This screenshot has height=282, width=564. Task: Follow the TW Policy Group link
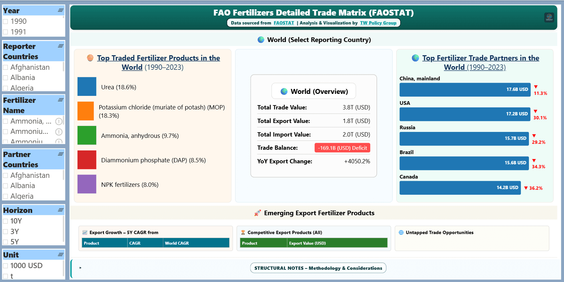point(378,23)
